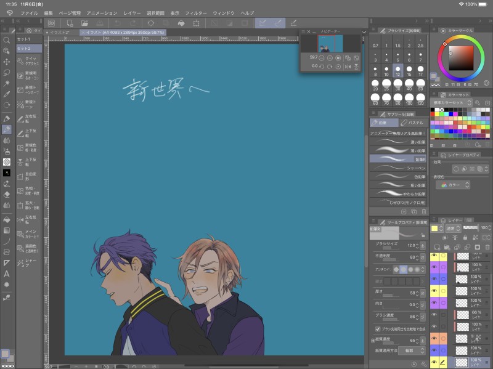Flip horizontal in the Navigator panel
Viewport: 493px width, 369px height.
click(x=348, y=67)
